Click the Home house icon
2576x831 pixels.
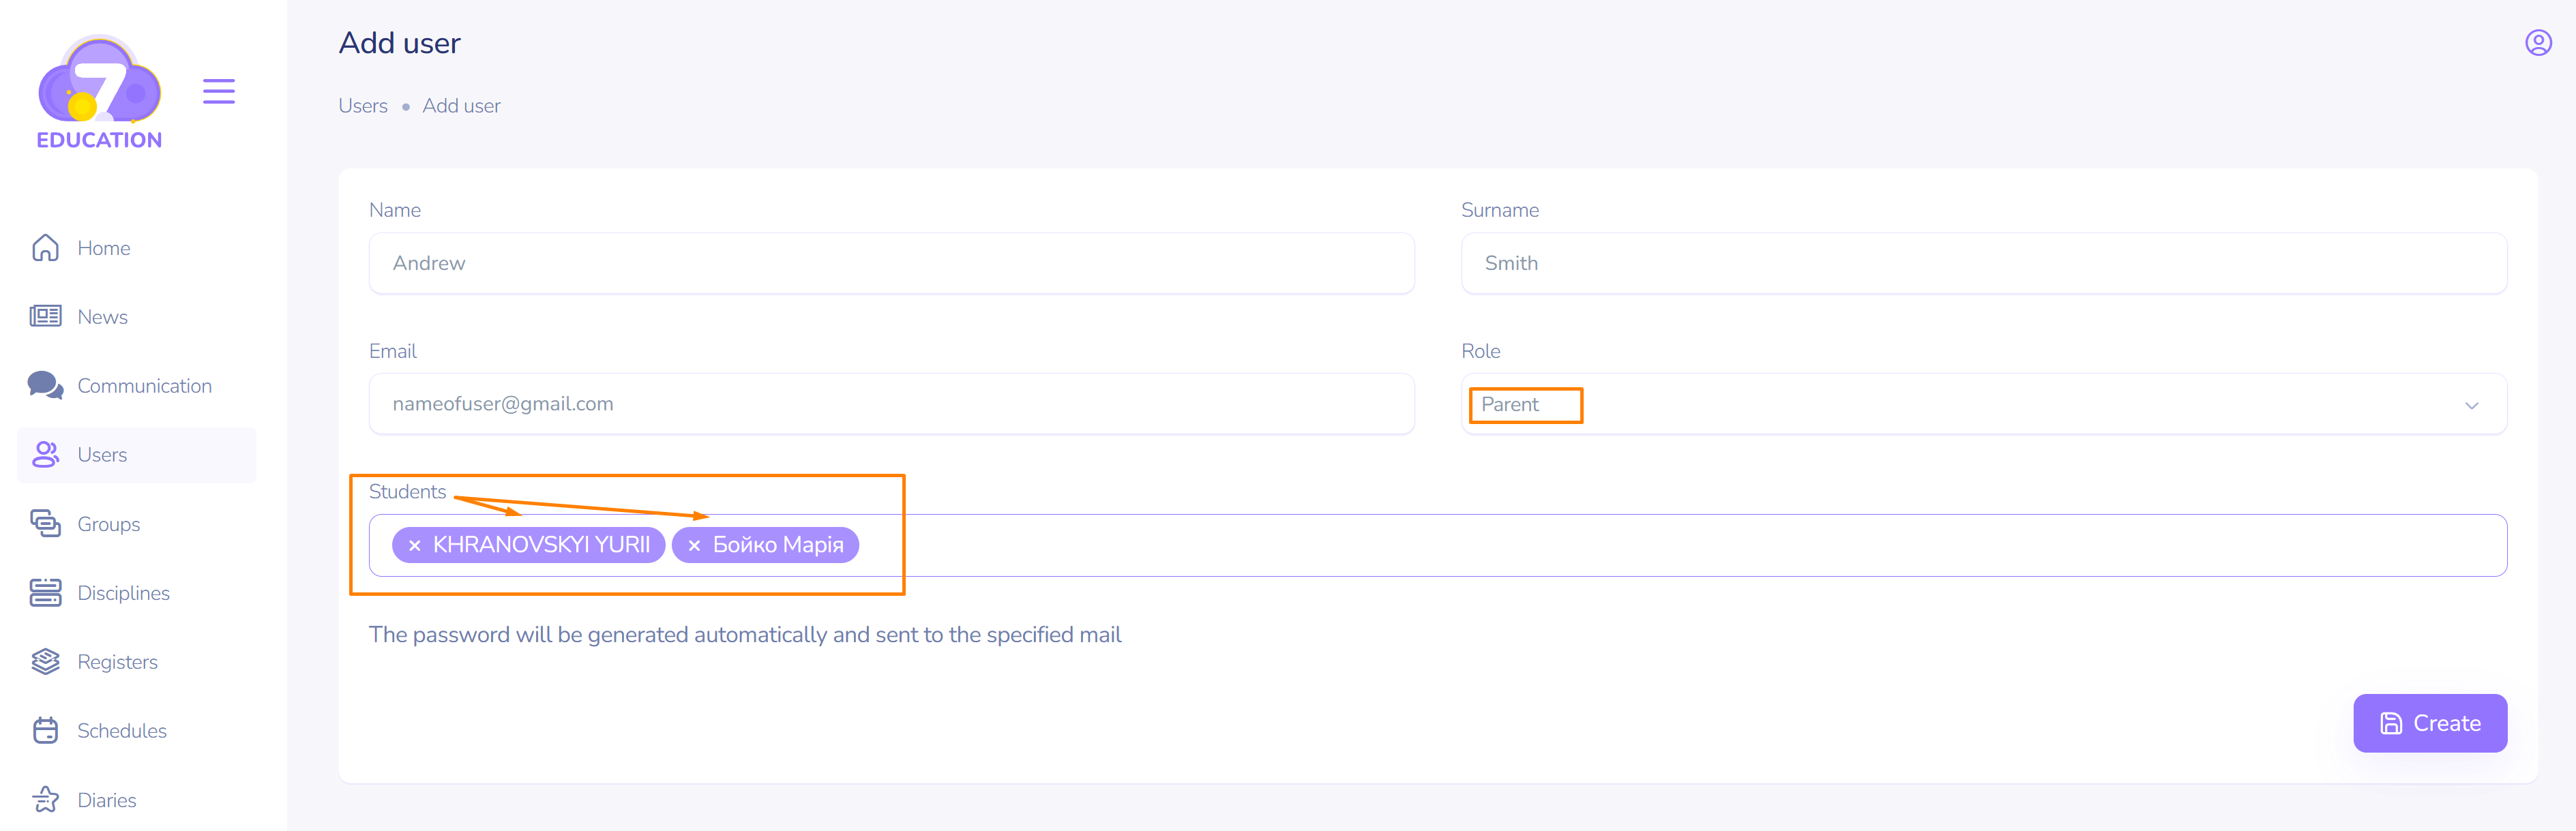(45, 248)
